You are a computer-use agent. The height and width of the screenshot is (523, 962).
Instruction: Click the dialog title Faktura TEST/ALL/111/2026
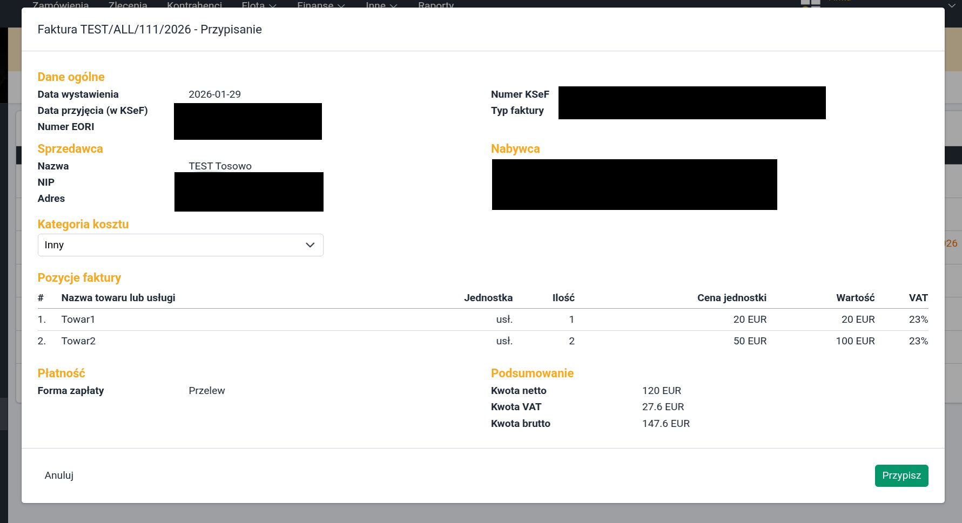coord(150,30)
